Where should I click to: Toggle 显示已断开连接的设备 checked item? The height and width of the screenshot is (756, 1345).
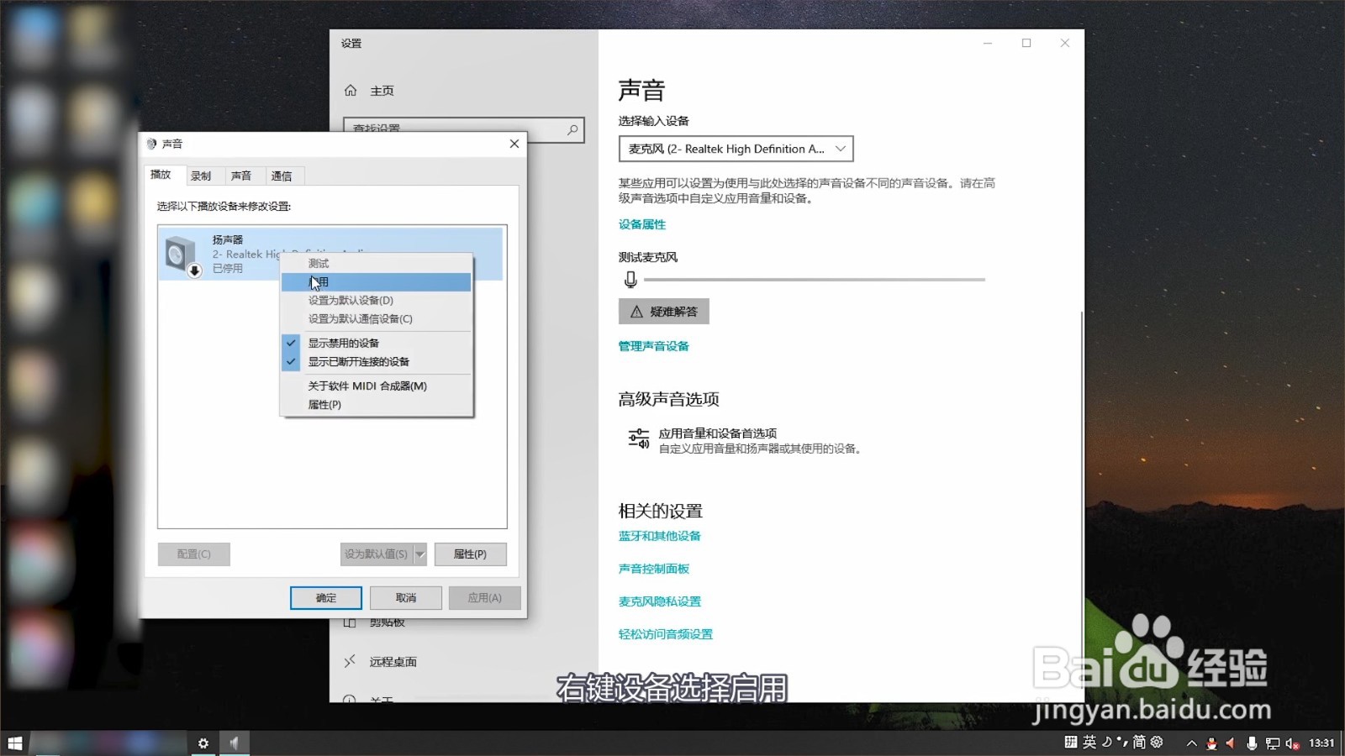pos(376,361)
